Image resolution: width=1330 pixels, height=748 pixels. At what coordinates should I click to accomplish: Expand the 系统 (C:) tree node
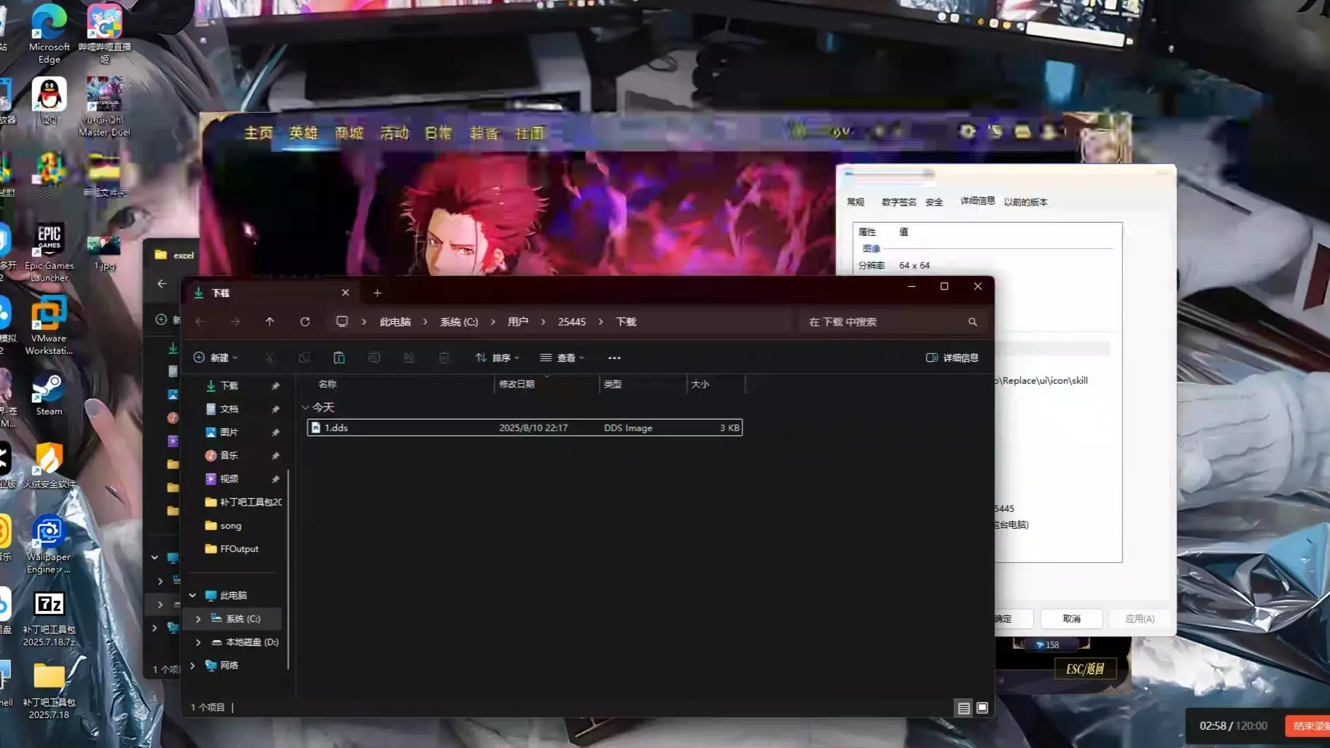click(198, 618)
